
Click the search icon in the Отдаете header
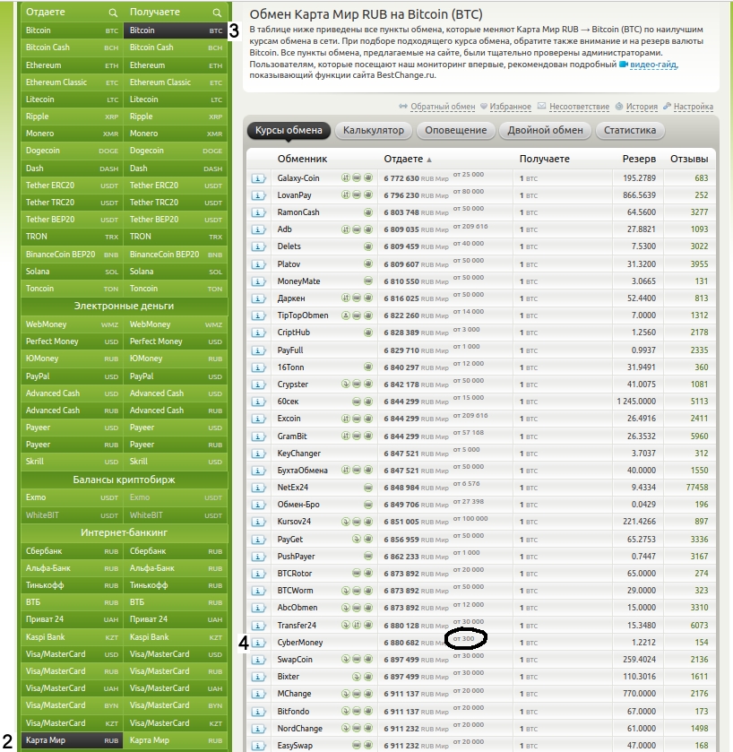point(113,13)
